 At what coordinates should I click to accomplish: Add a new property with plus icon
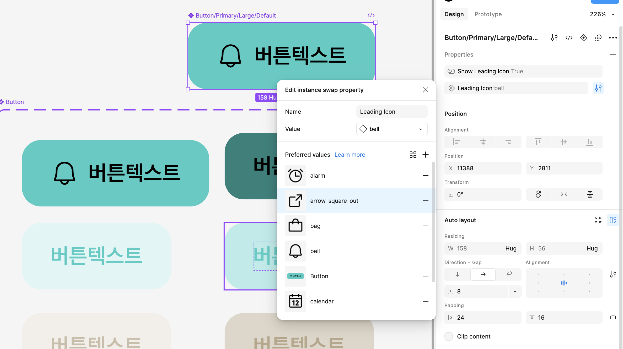pos(613,54)
